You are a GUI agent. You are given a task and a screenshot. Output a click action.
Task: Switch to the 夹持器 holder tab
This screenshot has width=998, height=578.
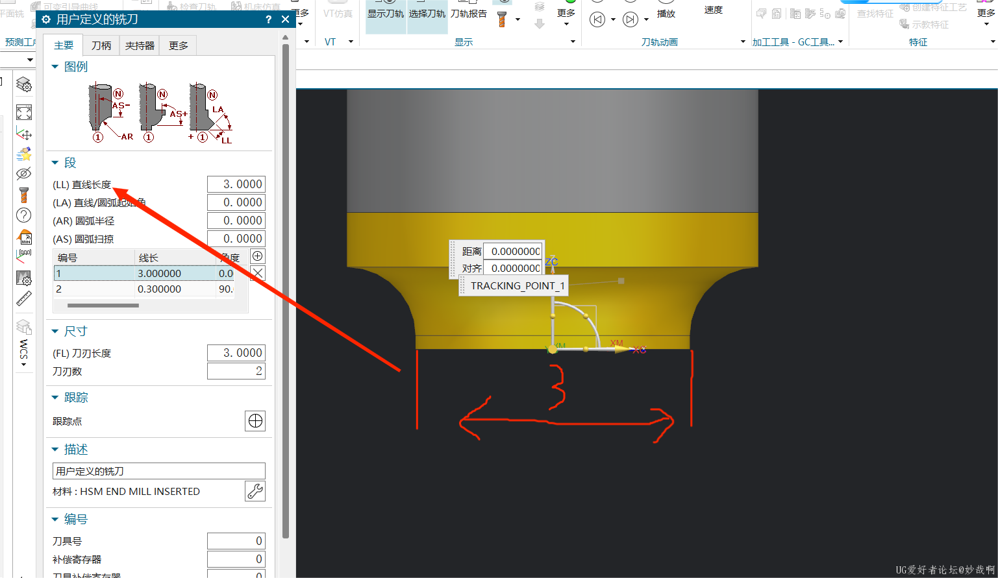click(140, 45)
